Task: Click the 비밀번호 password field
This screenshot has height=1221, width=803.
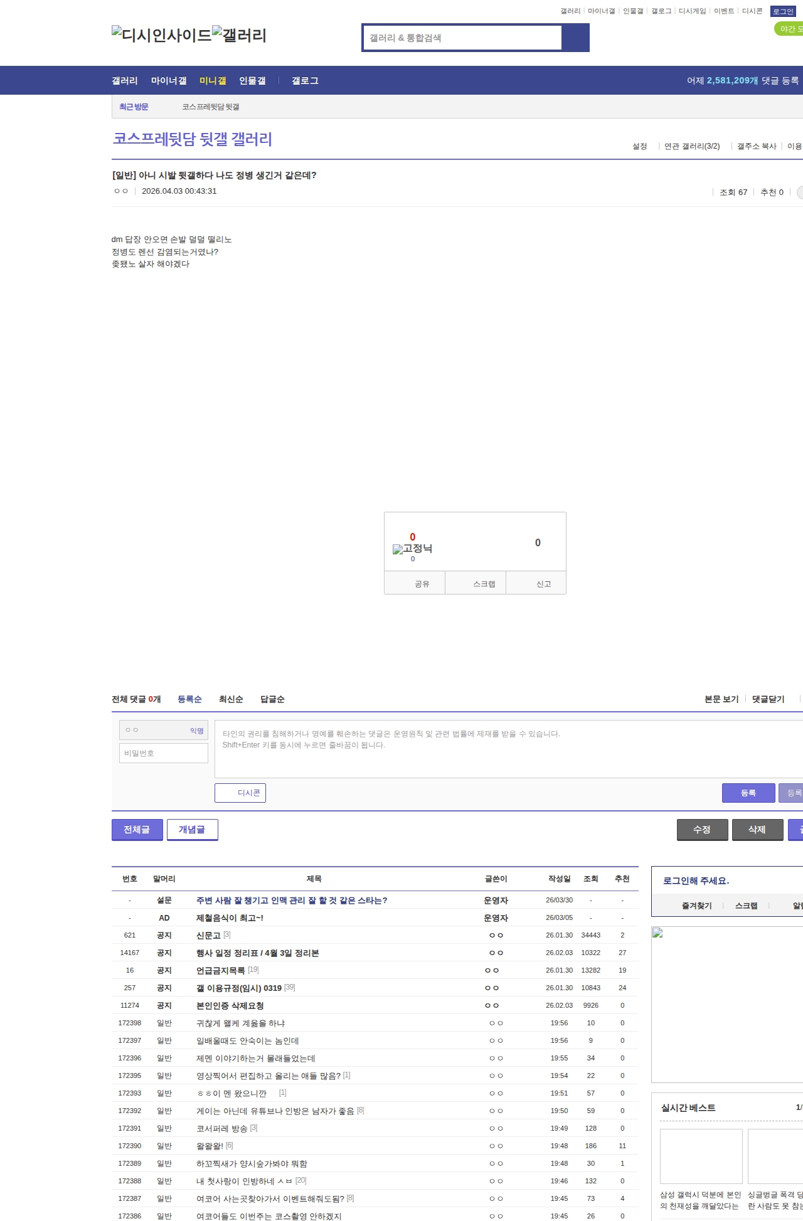Action: coord(164,753)
